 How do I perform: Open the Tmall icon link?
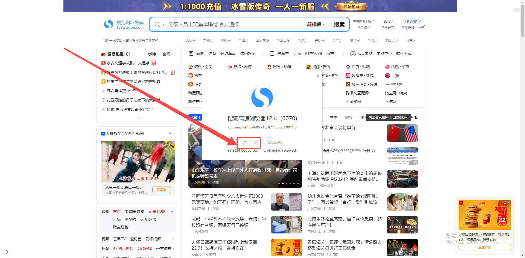click(x=387, y=76)
